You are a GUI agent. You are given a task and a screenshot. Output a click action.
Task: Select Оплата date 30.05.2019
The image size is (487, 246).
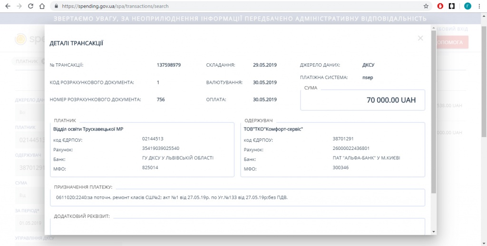(x=264, y=100)
